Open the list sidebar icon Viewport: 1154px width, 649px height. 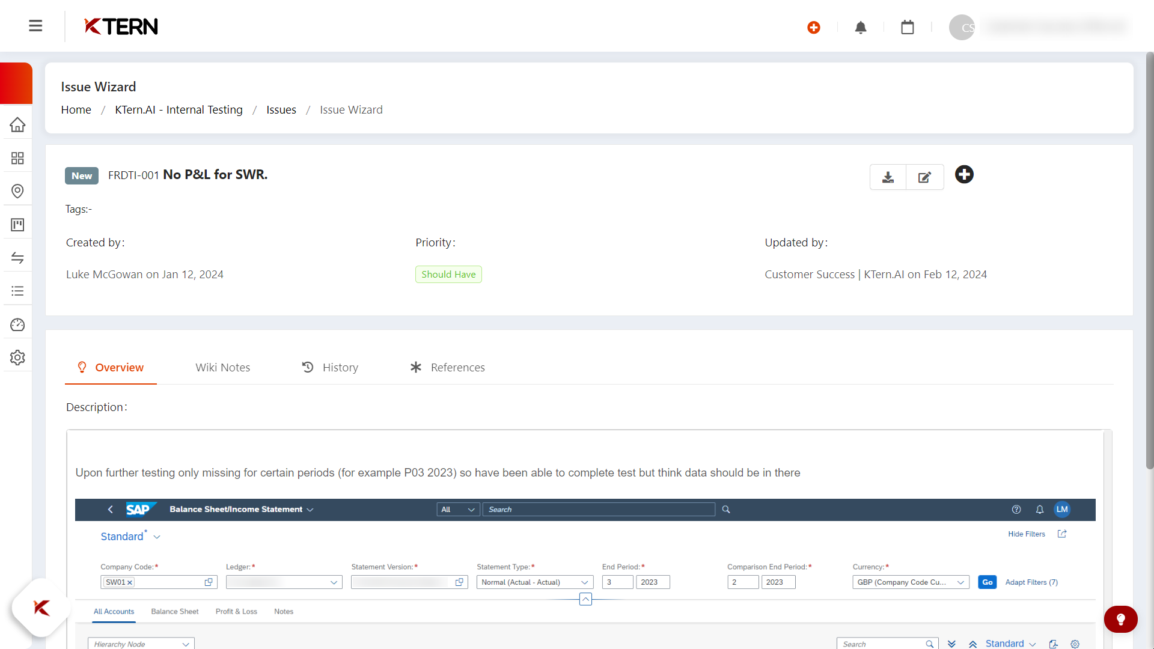point(17,291)
